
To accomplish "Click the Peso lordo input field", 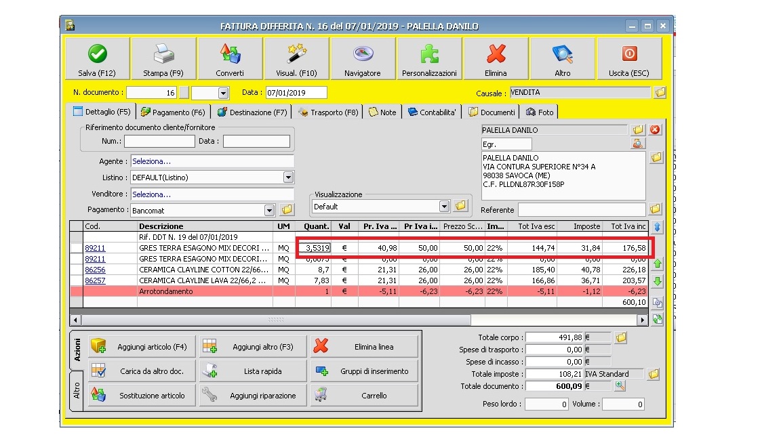I will [x=546, y=404].
